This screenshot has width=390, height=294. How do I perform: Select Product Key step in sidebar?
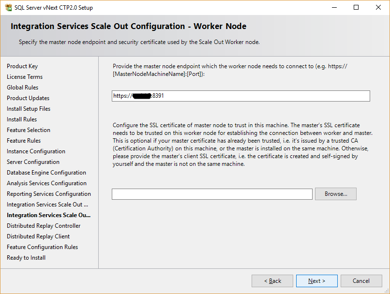tap(22, 66)
